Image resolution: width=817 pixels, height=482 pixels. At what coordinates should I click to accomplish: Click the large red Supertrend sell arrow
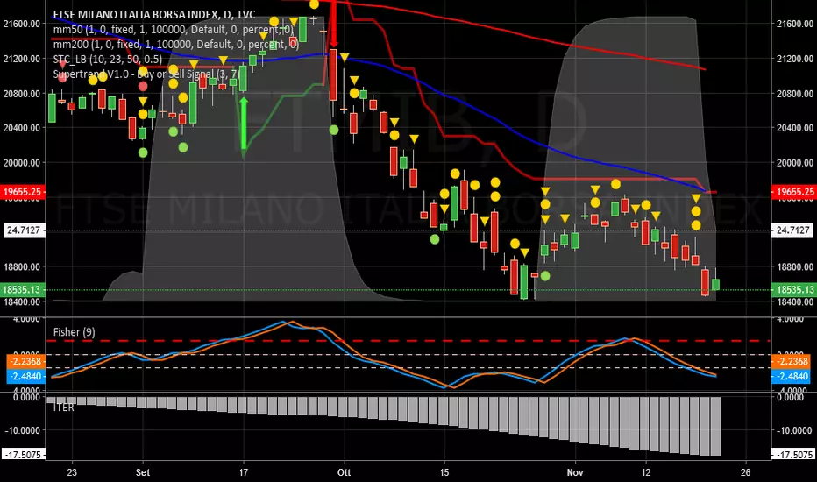pyautogui.click(x=333, y=24)
